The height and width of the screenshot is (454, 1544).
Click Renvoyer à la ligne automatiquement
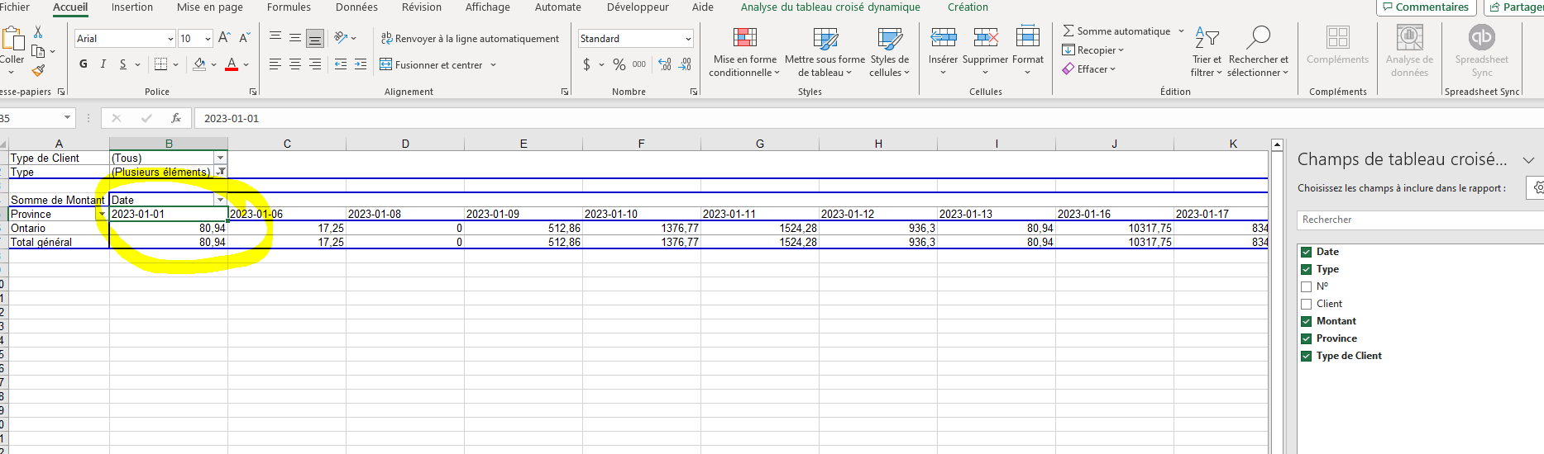(470, 38)
